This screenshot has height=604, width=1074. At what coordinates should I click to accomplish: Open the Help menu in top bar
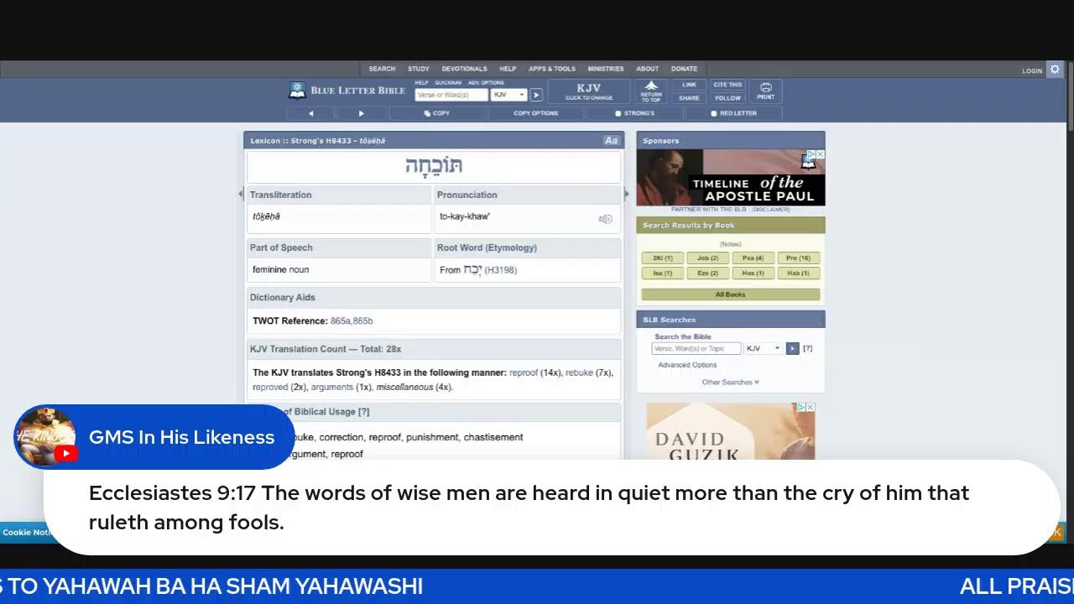tap(508, 69)
